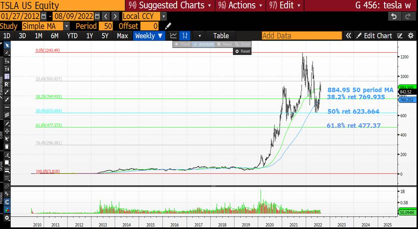418x229 pixels.
Task: Click the 884.95 50 period MA annotation
Action: 360,90
